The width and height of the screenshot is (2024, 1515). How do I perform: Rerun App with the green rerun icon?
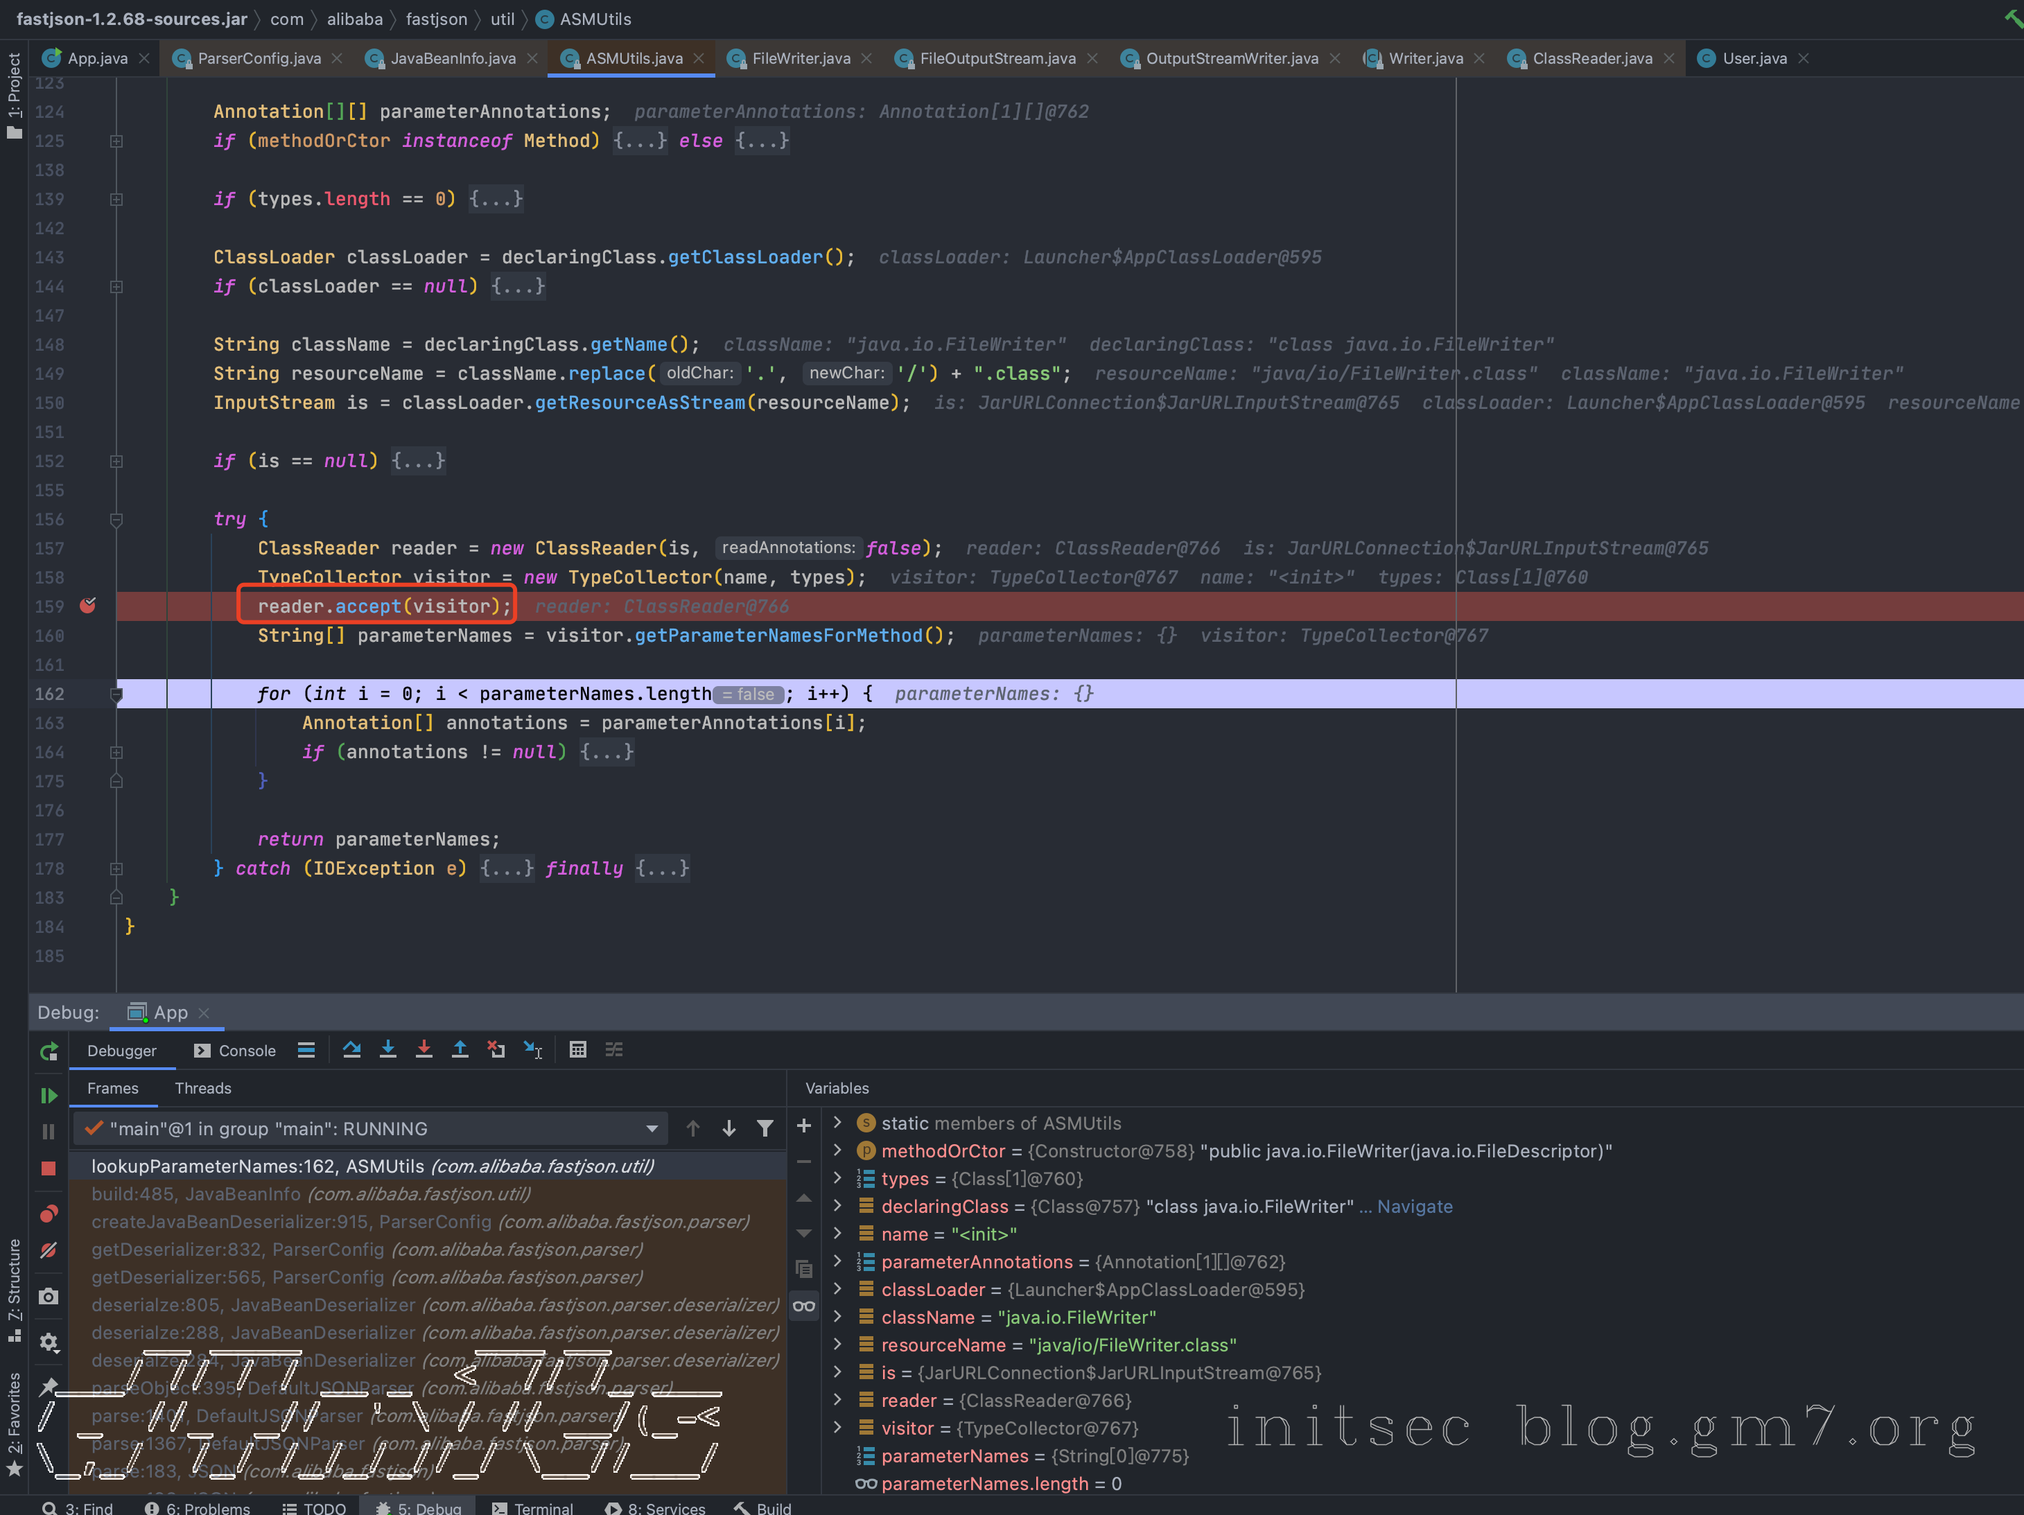click(x=49, y=1051)
